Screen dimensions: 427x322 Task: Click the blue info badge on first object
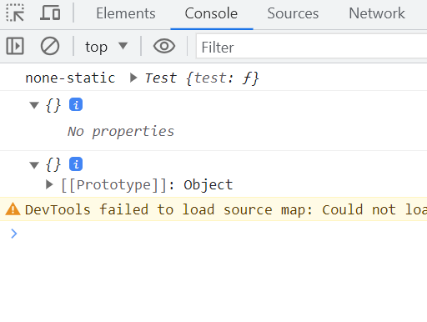tap(76, 104)
